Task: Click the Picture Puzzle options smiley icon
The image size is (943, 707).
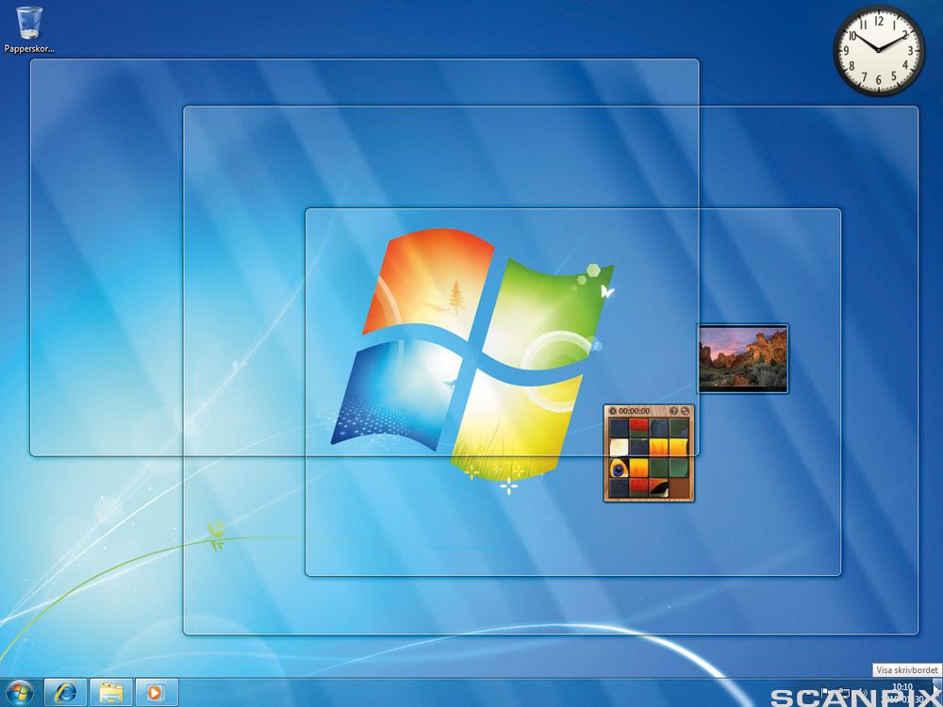Action: point(685,410)
